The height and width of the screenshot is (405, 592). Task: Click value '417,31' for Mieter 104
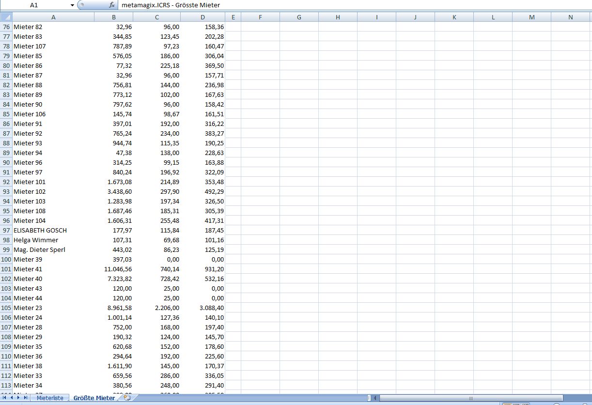click(215, 220)
